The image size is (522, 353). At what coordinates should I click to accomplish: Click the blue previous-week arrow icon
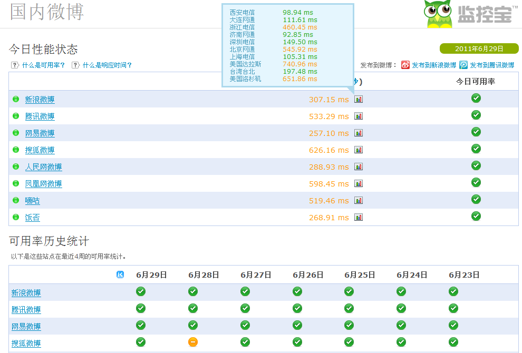120,274
